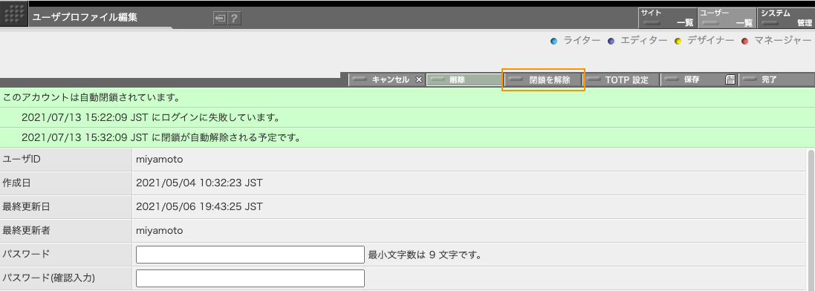This screenshot has height=291, width=815.
Task: Click miyamoto in the 最終更新者 row
Action: 159,231
